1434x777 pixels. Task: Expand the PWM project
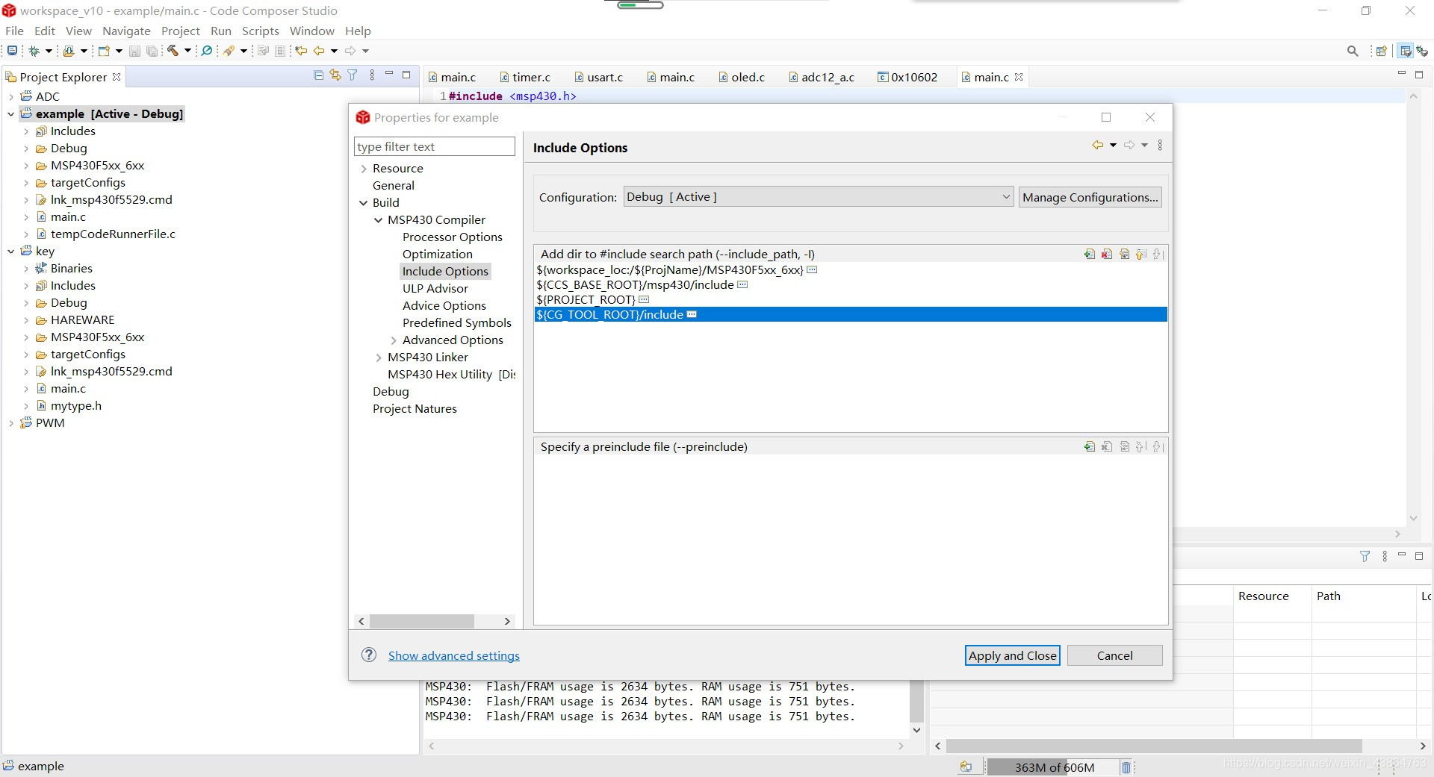point(11,423)
